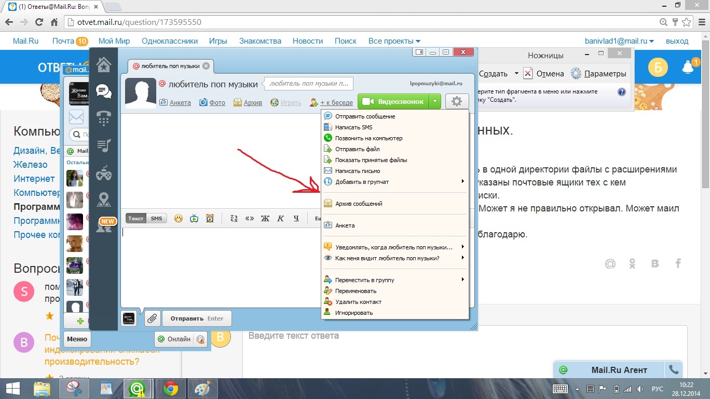Screen dimensions: 710x399
Task: Choose Переименовать from the menu
Action: point(395,291)
